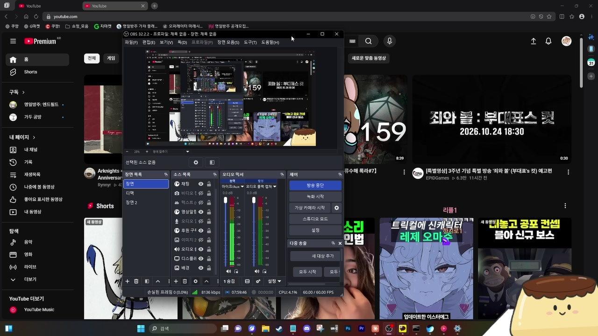Viewport: 598px width, 336px height.
Task: Unlock the 디스플레이 source lock icon
Action: tap(209, 259)
